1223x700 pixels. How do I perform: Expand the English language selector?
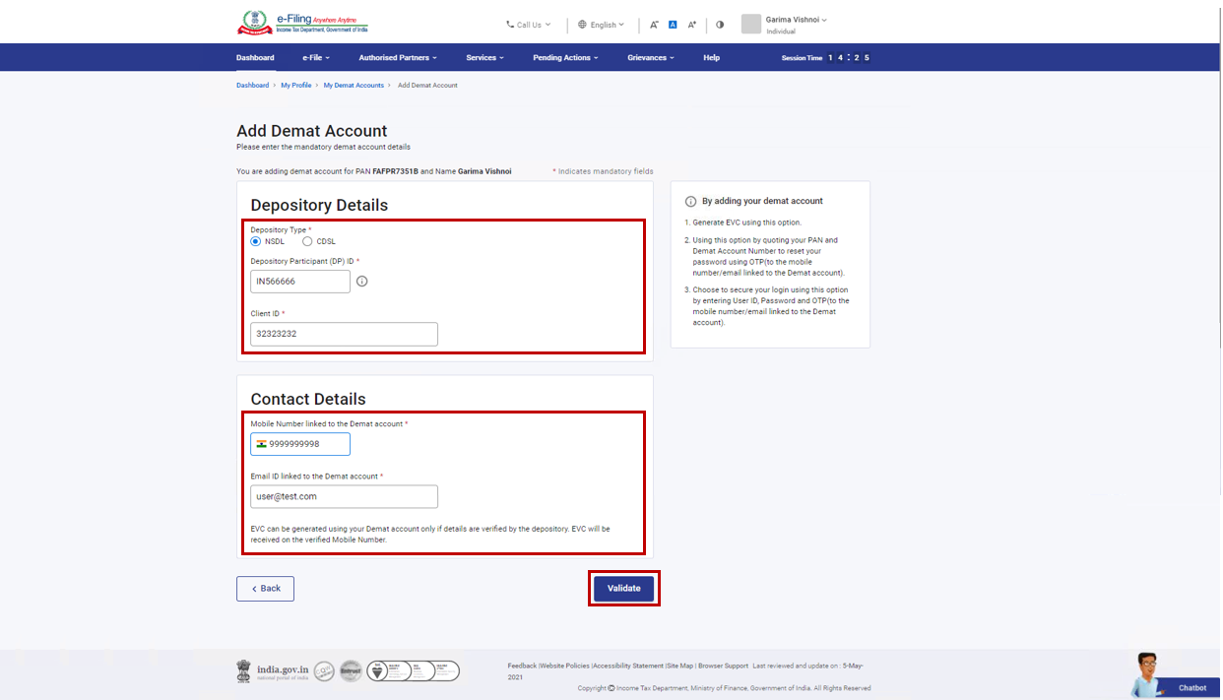(601, 25)
